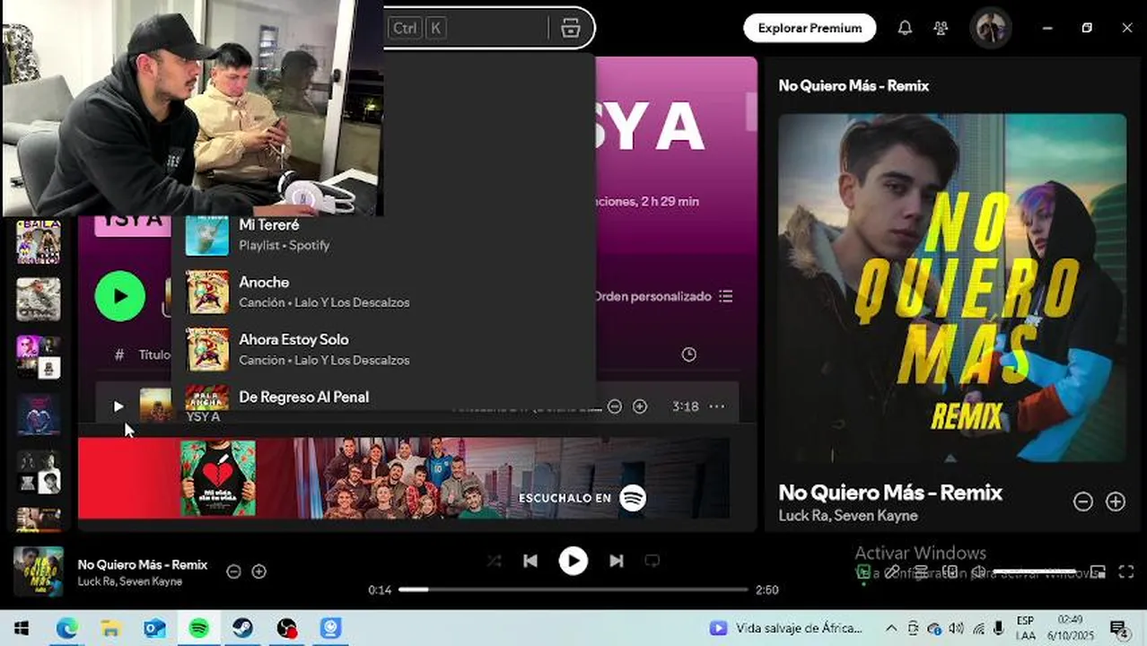Select the De Regreso Al Penal result
The image size is (1147, 646).
(383, 397)
